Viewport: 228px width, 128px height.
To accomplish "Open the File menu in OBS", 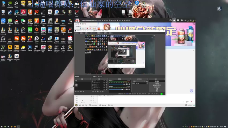I will pos(77,33).
